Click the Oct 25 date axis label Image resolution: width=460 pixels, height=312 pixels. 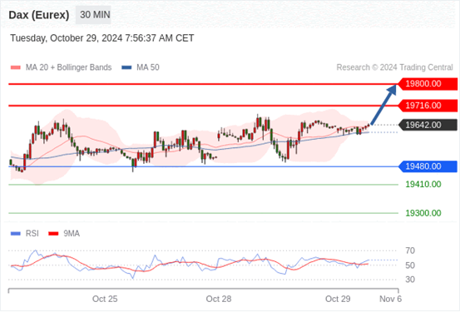click(105, 299)
